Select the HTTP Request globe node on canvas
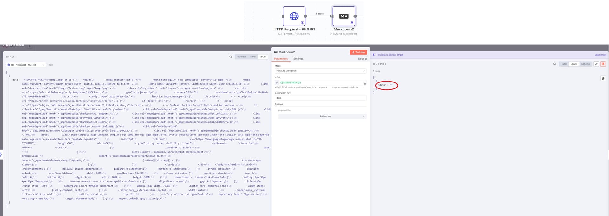 click(294, 16)
